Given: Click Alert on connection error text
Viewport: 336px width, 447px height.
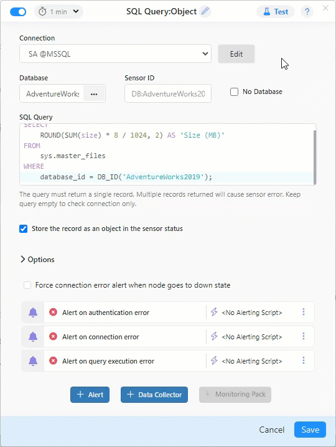Looking at the screenshot, I should [x=101, y=337].
